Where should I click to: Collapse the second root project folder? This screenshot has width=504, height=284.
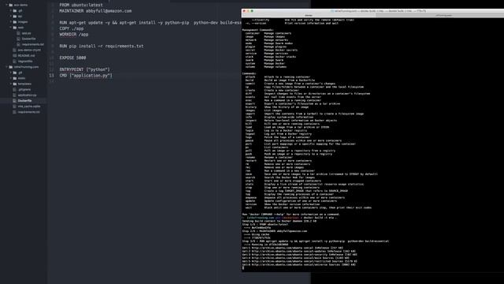coord(7,67)
